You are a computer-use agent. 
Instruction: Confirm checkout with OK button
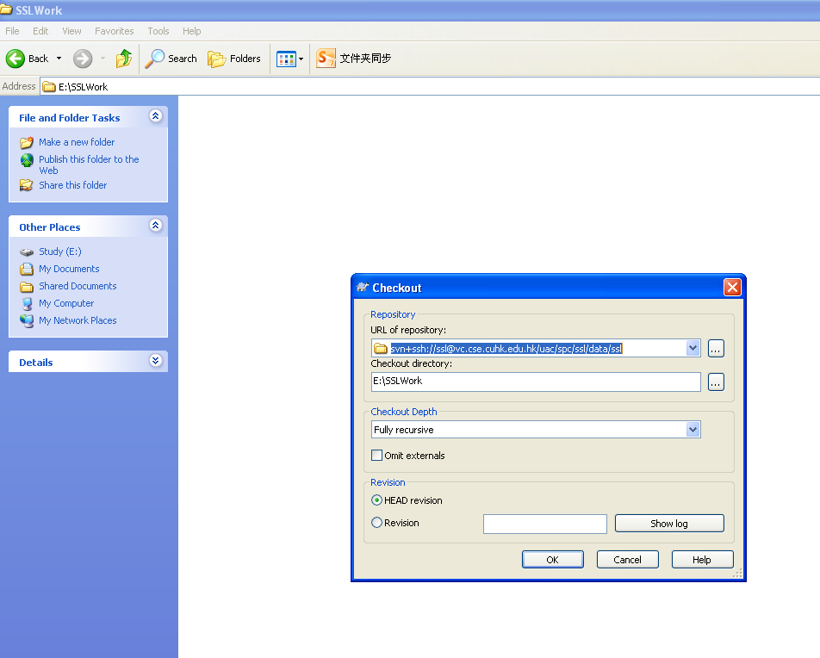(553, 560)
